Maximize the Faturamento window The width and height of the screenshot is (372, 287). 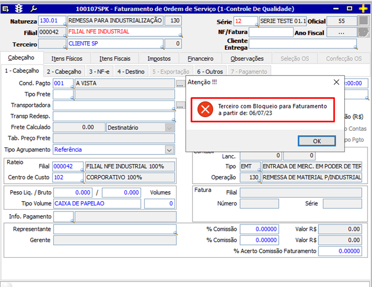tap(350, 8)
